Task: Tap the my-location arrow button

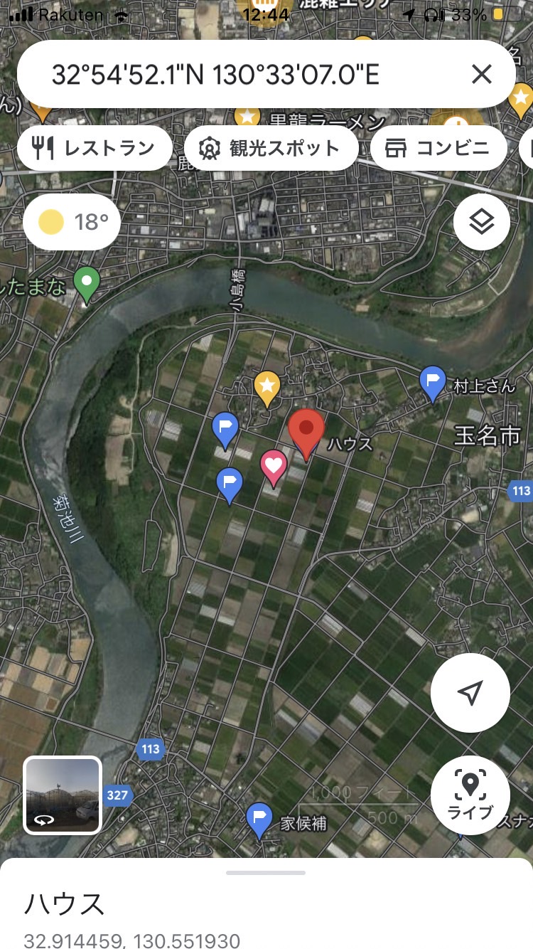Action: pos(470,692)
